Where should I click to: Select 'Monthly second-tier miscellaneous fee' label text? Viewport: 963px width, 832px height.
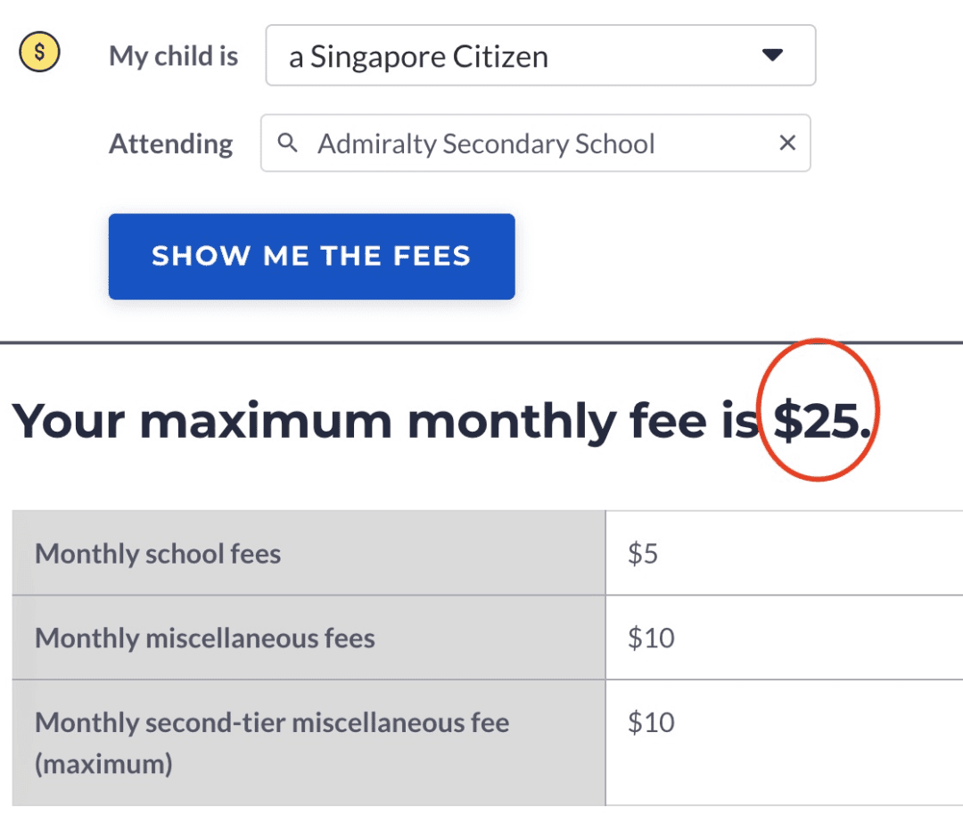(x=272, y=722)
